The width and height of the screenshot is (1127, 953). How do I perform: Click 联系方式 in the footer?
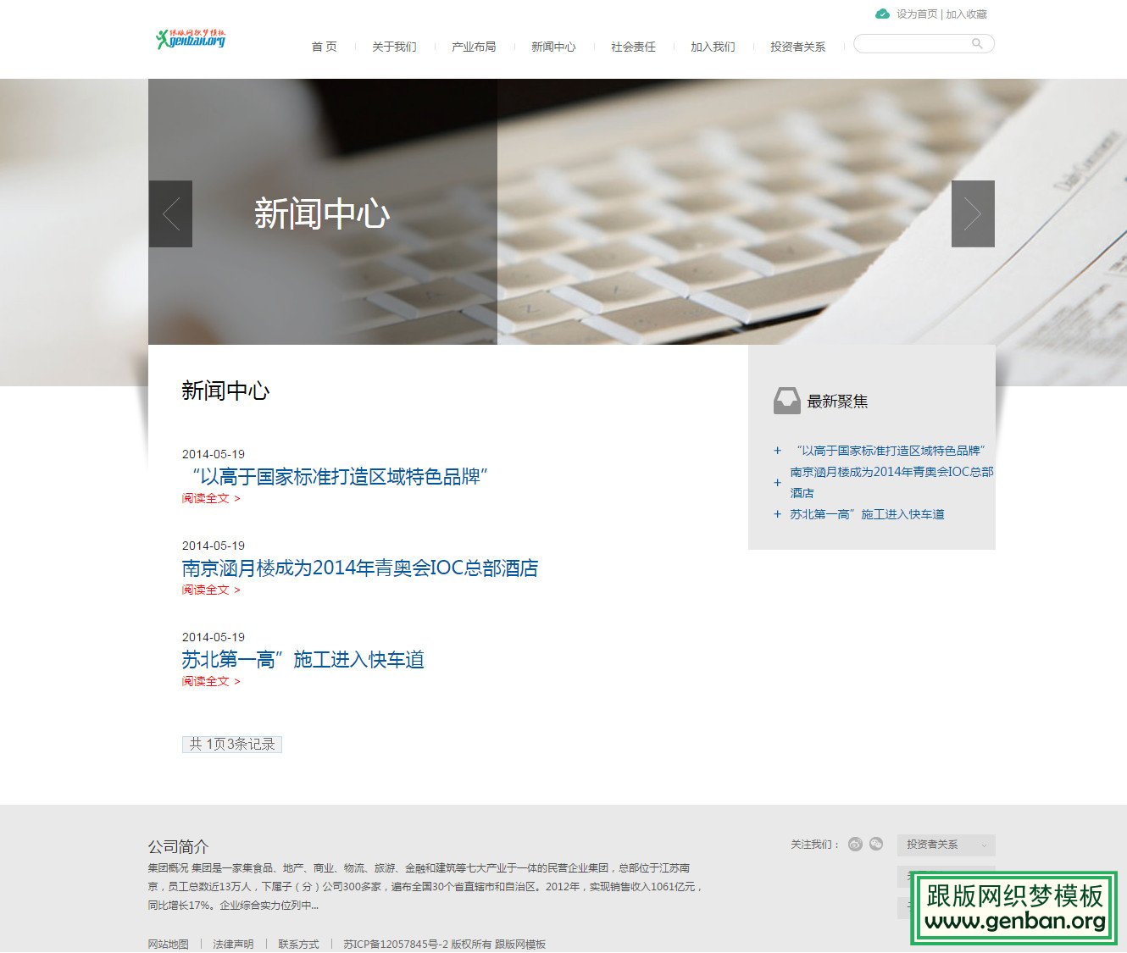[x=297, y=943]
